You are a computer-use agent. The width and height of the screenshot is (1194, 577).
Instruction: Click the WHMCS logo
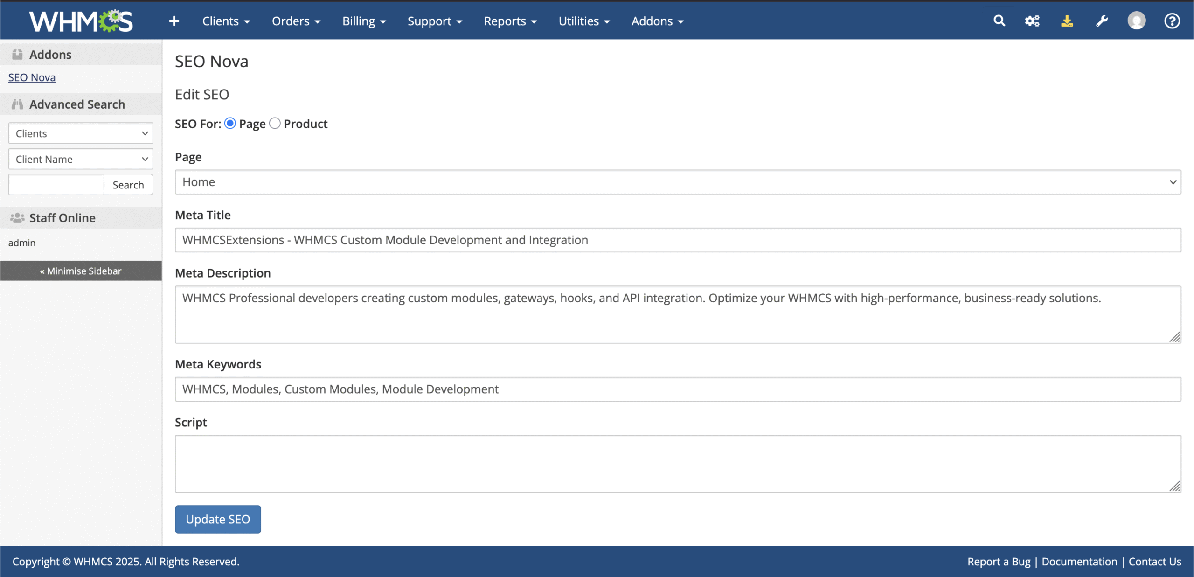(81, 21)
